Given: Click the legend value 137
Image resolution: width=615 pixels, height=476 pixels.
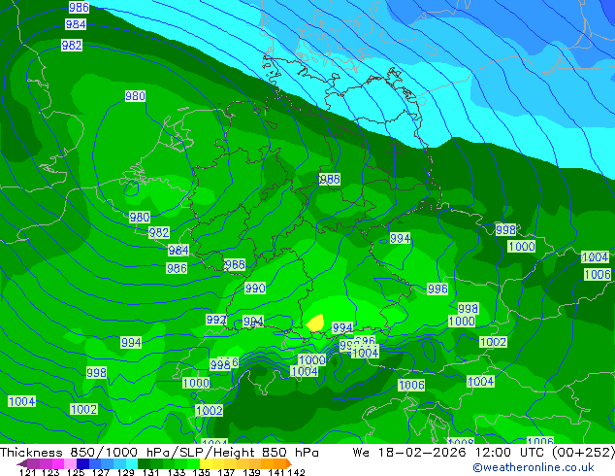Looking at the screenshot, I should tap(226, 472).
